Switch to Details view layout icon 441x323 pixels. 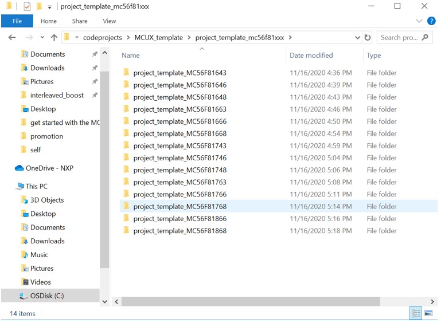pos(416,313)
